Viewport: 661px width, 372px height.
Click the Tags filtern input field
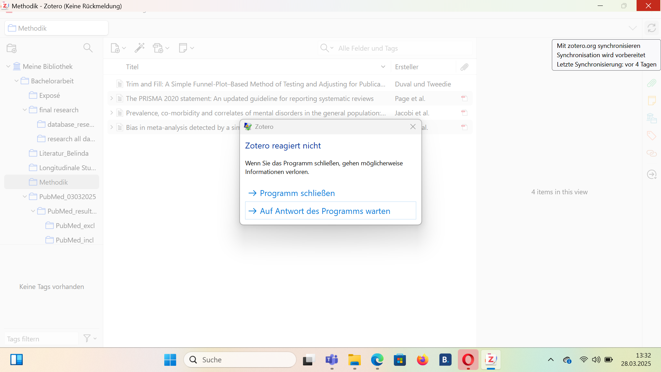[41, 339]
